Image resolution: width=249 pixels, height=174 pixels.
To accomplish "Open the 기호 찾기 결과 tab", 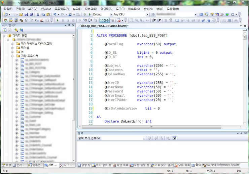I will click(x=162, y=165).
